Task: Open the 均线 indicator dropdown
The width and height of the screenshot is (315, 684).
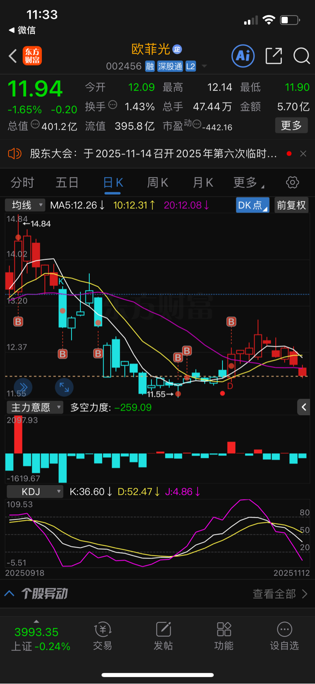Action: 25,205
